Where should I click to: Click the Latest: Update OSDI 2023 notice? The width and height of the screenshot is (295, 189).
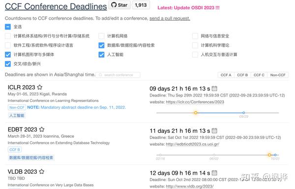click(188, 8)
